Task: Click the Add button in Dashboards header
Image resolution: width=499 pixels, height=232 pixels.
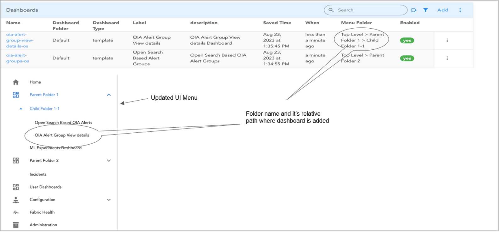Action: click(443, 10)
